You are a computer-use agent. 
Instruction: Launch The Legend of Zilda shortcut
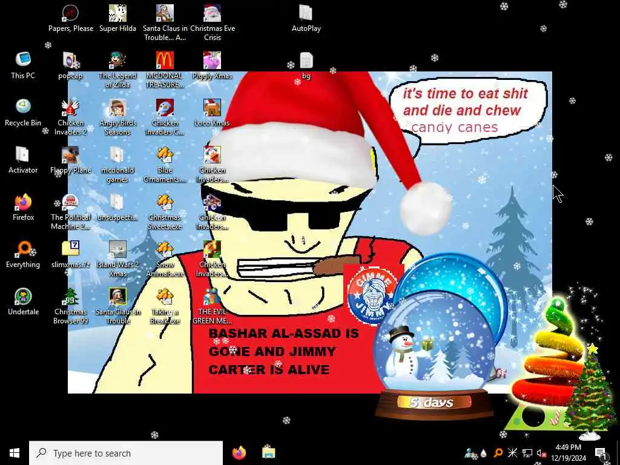(117, 70)
